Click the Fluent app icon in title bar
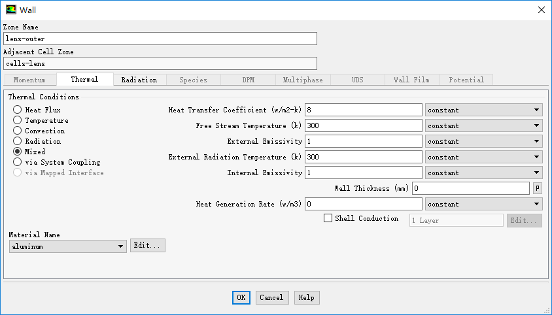 coord(10,9)
